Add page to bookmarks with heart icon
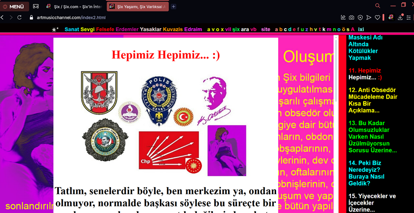 377,18
